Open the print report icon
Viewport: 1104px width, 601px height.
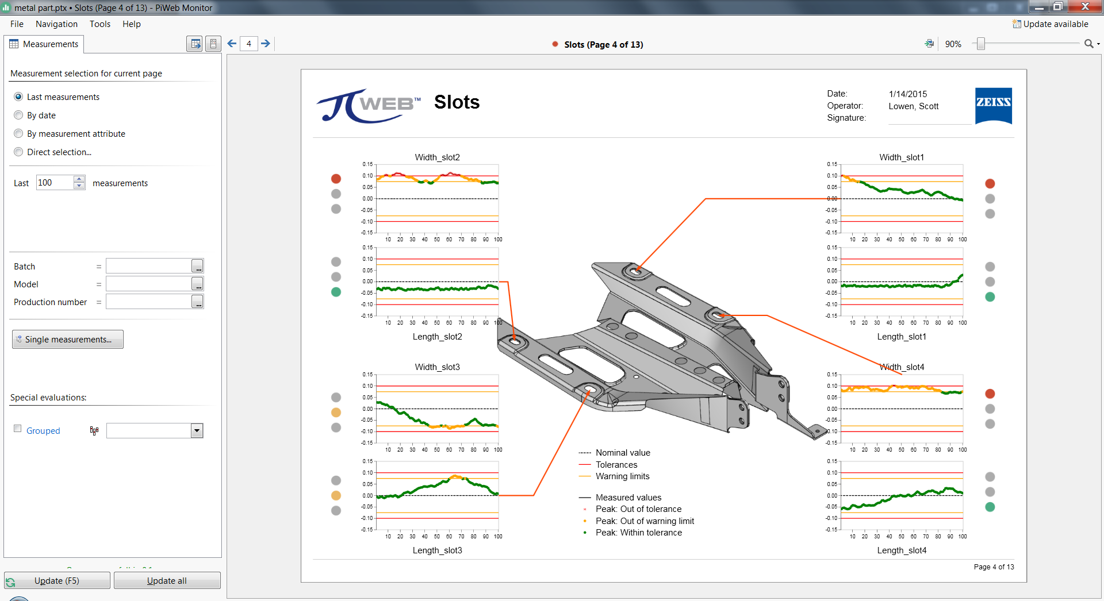tap(930, 43)
